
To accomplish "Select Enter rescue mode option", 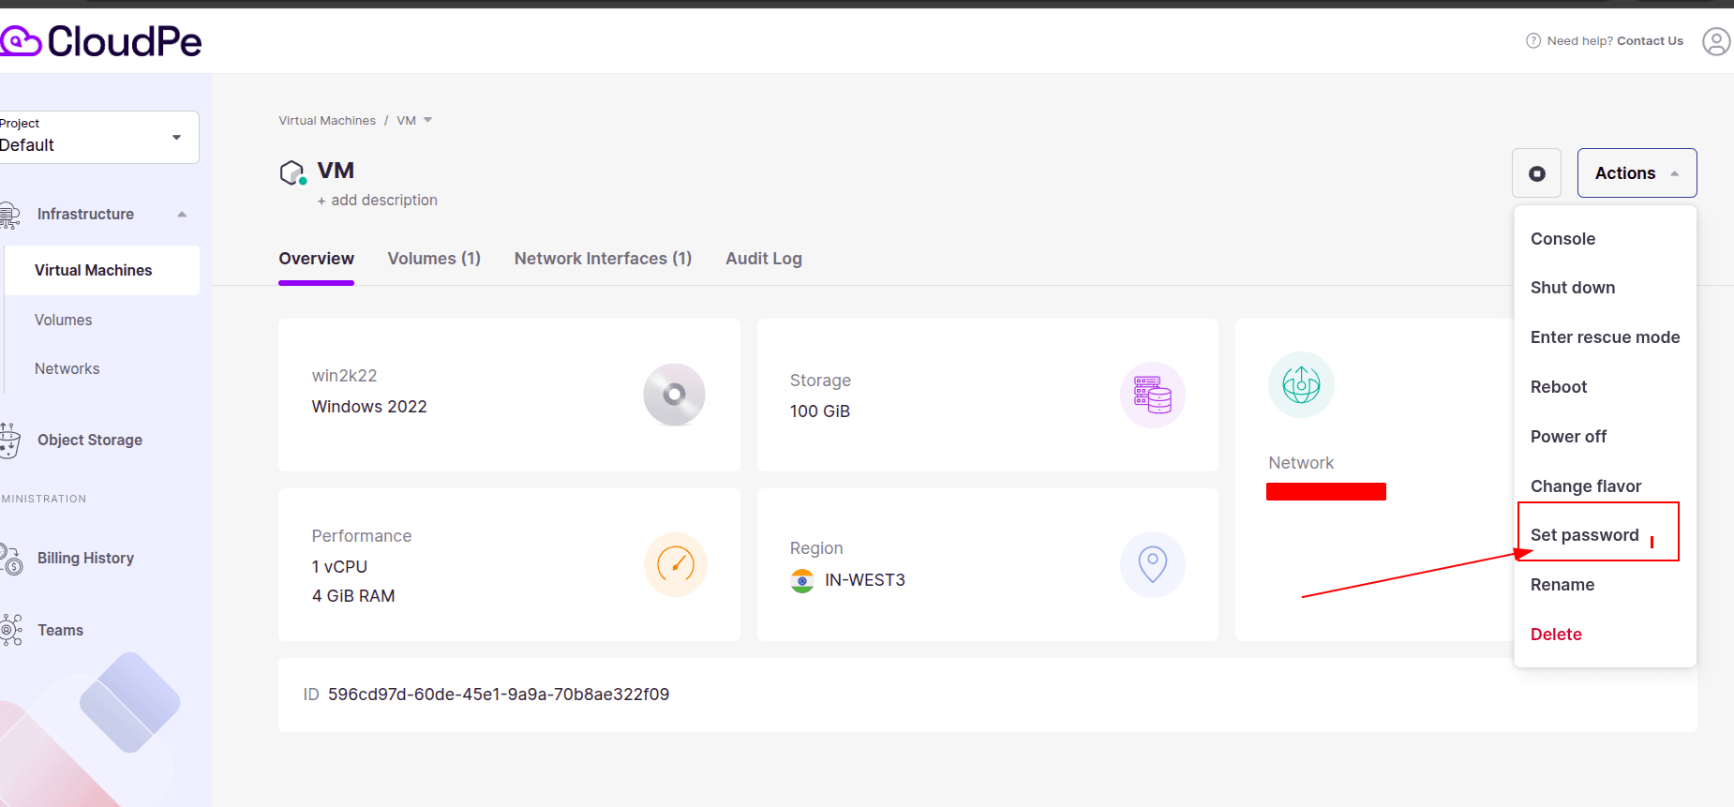I will (x=1605, y=337).
